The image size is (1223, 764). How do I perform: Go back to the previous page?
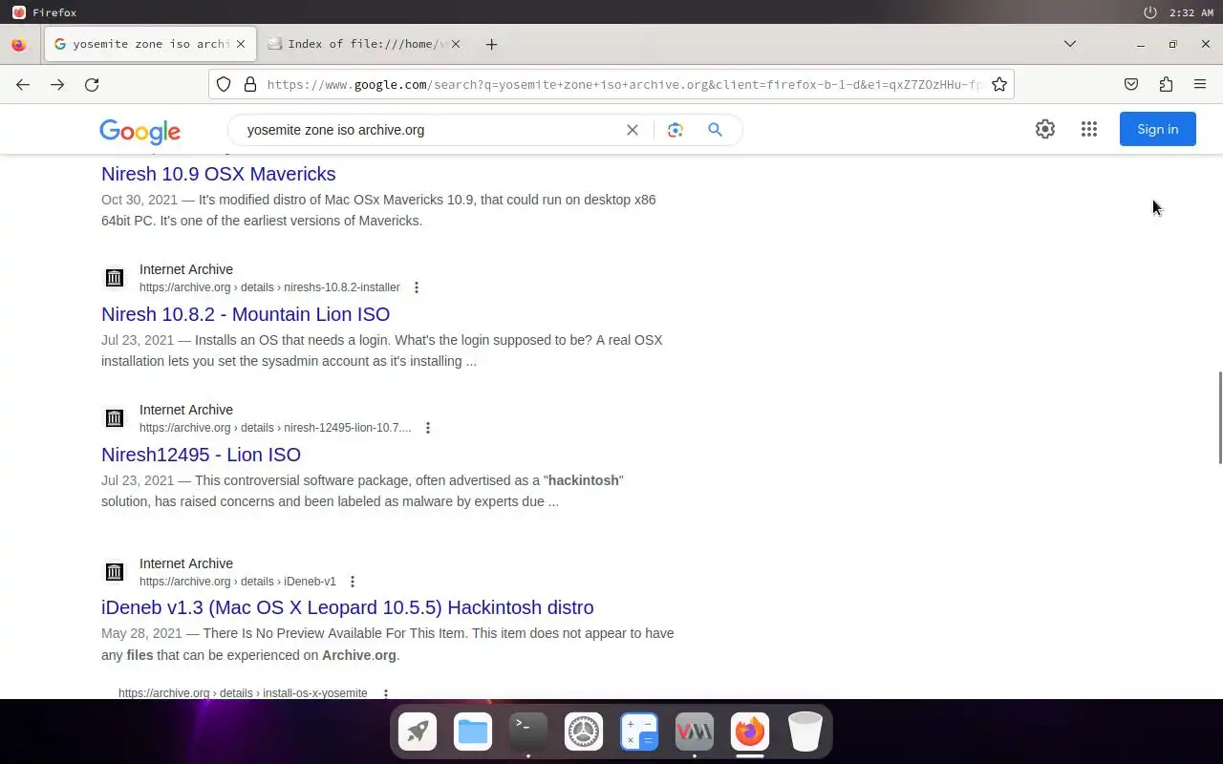pyautogui.click(x=23, y=85)
